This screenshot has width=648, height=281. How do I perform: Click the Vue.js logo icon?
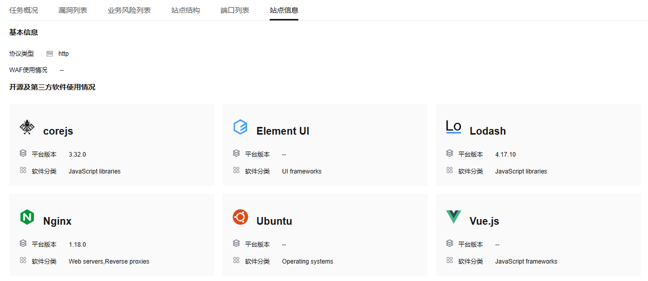pyautogui.click(x=454, y=217)
